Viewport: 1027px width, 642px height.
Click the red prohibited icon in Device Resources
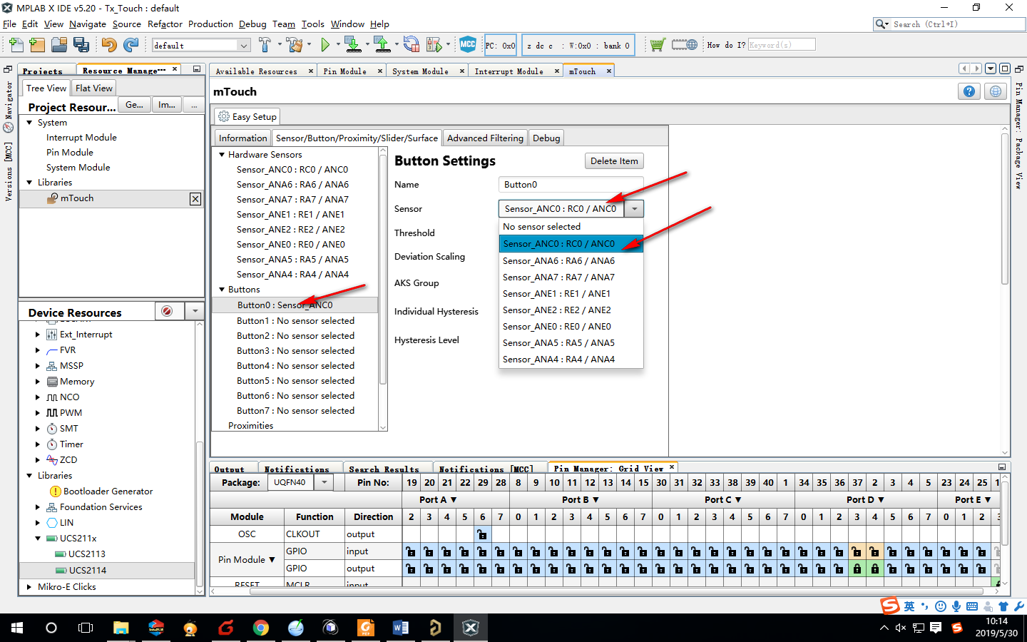tap(167, 311)
